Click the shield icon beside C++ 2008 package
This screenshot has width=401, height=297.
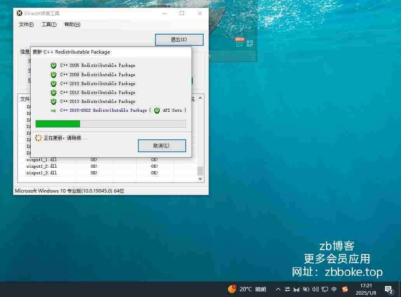[x=54, y=75]
